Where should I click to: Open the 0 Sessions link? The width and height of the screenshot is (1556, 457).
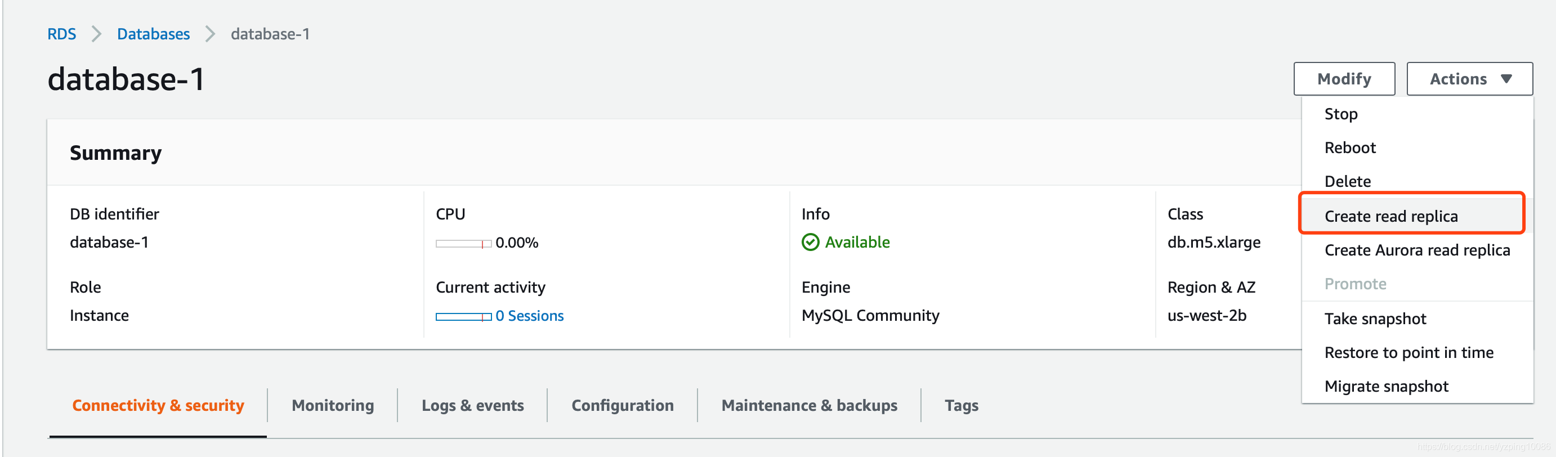(x=529, y=316)
